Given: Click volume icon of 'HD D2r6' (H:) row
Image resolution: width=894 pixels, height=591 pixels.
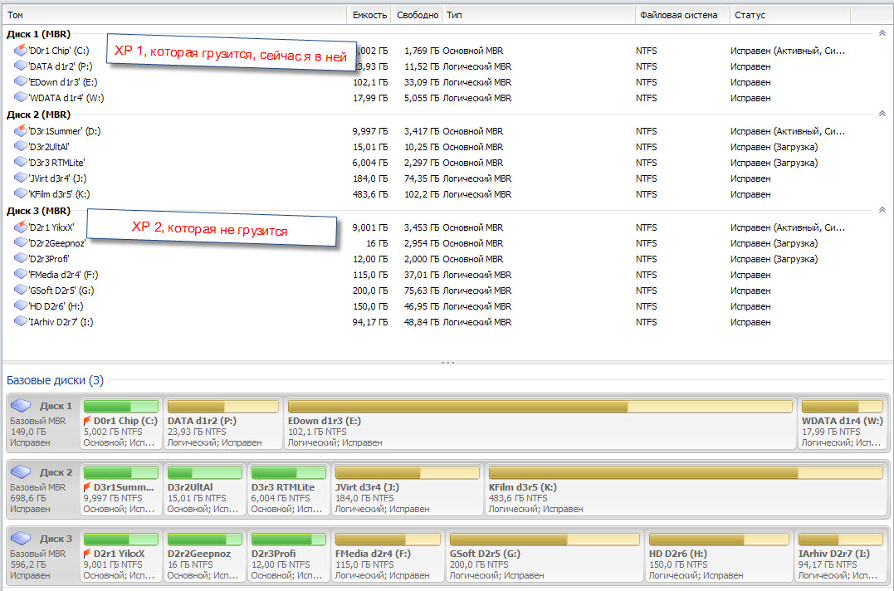Looking at the screenshot, I should coord(21,306).
